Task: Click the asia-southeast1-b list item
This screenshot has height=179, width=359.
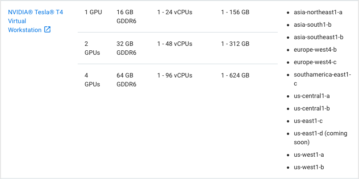Action: (x=318, y=37)
